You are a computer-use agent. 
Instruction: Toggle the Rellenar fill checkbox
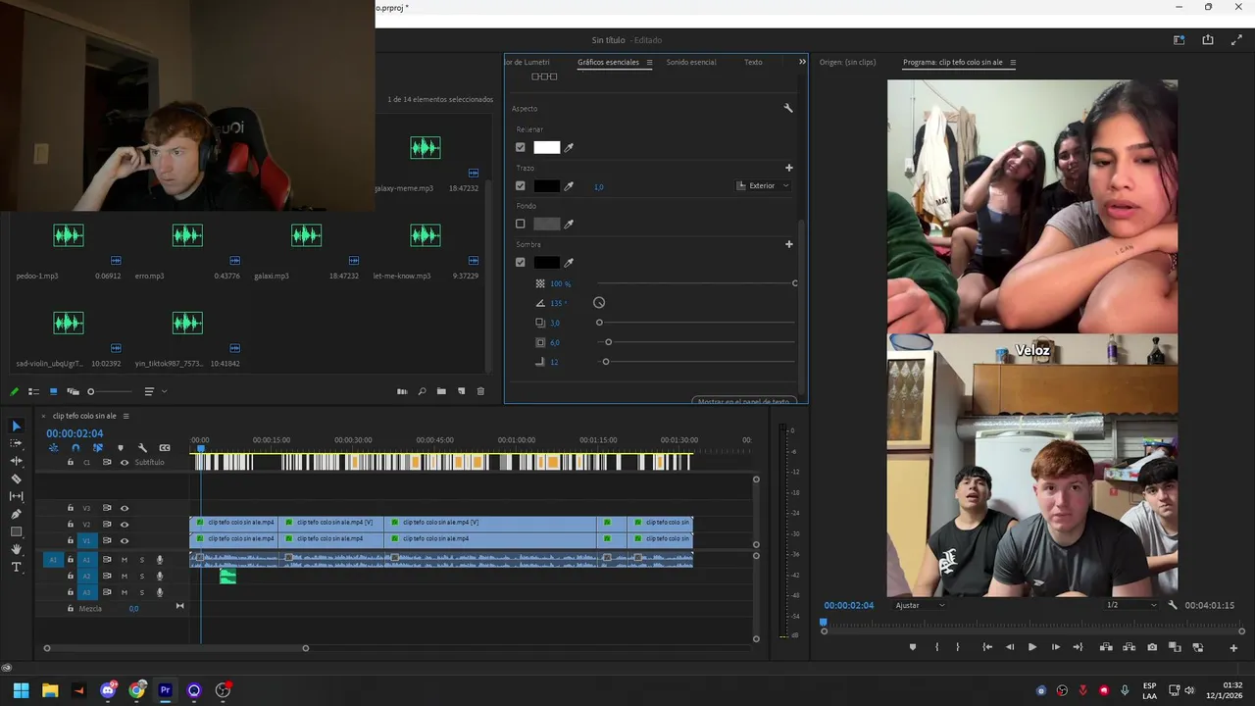click(521, 147)
